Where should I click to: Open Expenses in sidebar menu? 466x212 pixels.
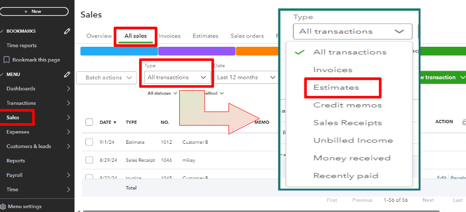(18, 132)
